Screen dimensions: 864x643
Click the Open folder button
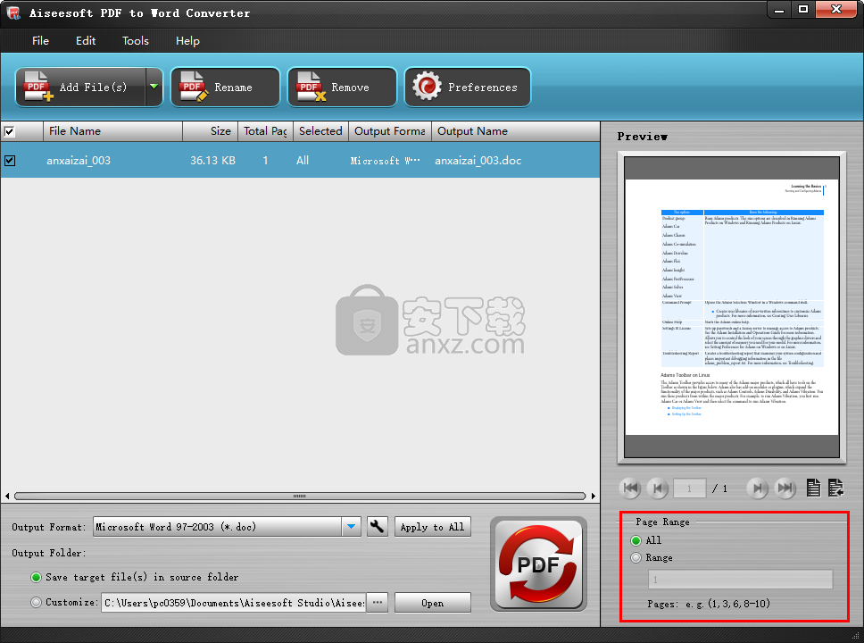tap(433, 603)
